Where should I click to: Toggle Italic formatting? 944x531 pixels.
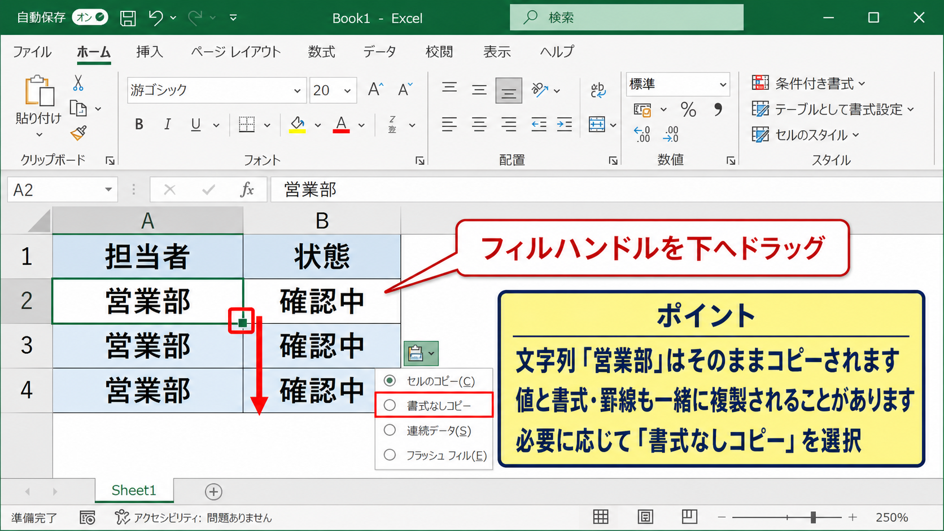tap(167, 125)
